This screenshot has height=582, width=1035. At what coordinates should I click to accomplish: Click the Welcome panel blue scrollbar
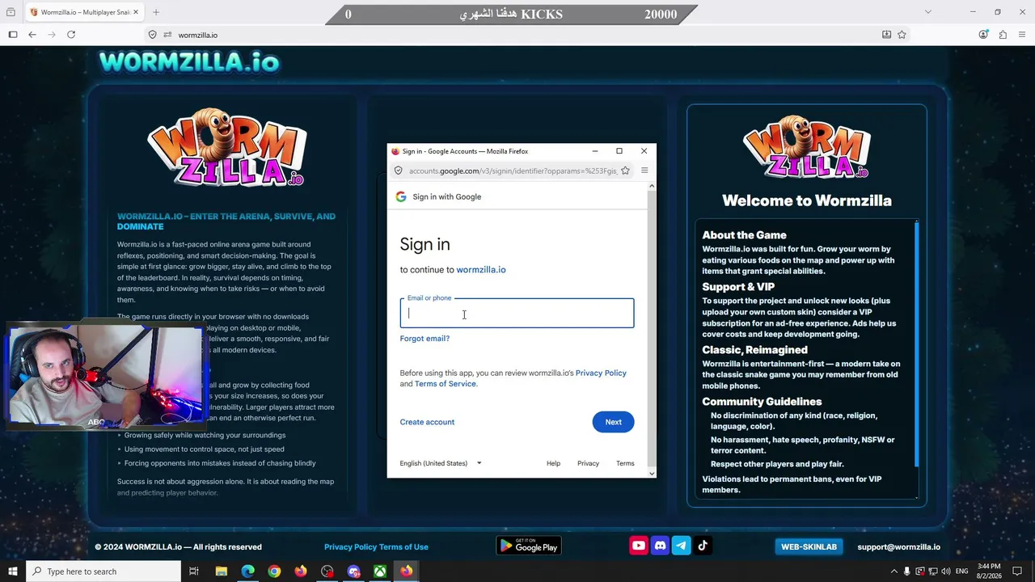[x=916, y=344]
